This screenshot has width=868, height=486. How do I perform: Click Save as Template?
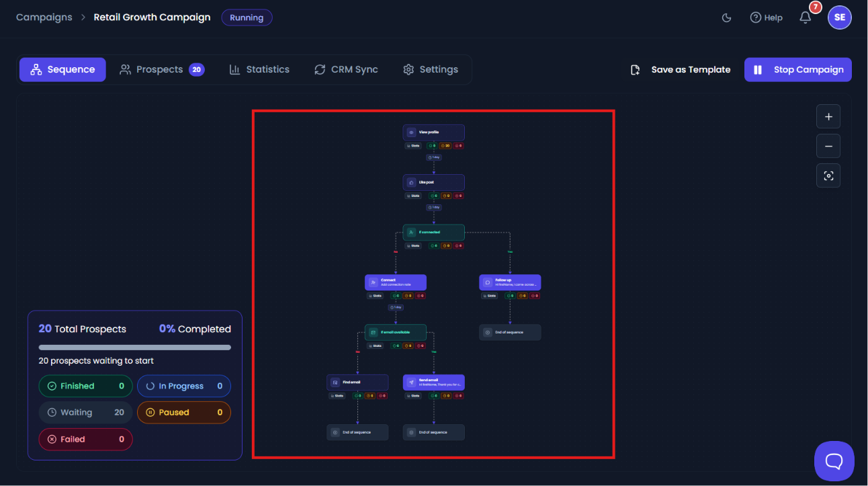680,70
